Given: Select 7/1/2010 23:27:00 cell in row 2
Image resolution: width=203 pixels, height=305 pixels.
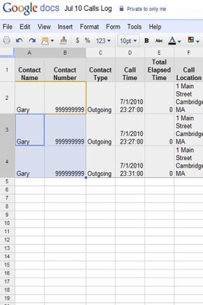Looking at the screenshot, I should [x=130, y=98].
